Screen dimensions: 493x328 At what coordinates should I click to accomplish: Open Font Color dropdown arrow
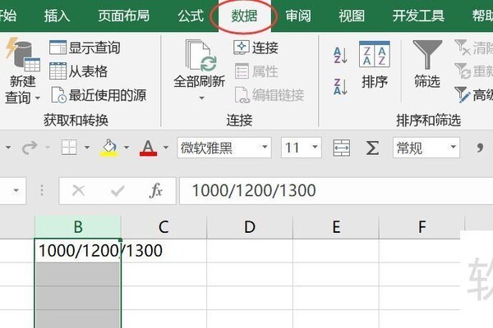click(x=166, y=147)
